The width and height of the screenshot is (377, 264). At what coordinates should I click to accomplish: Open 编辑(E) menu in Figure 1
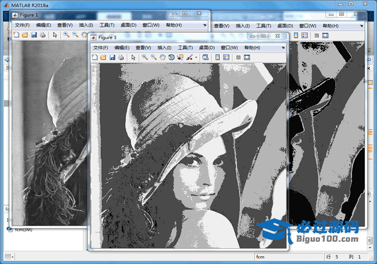pyautogui.click(x=44, y=25)
